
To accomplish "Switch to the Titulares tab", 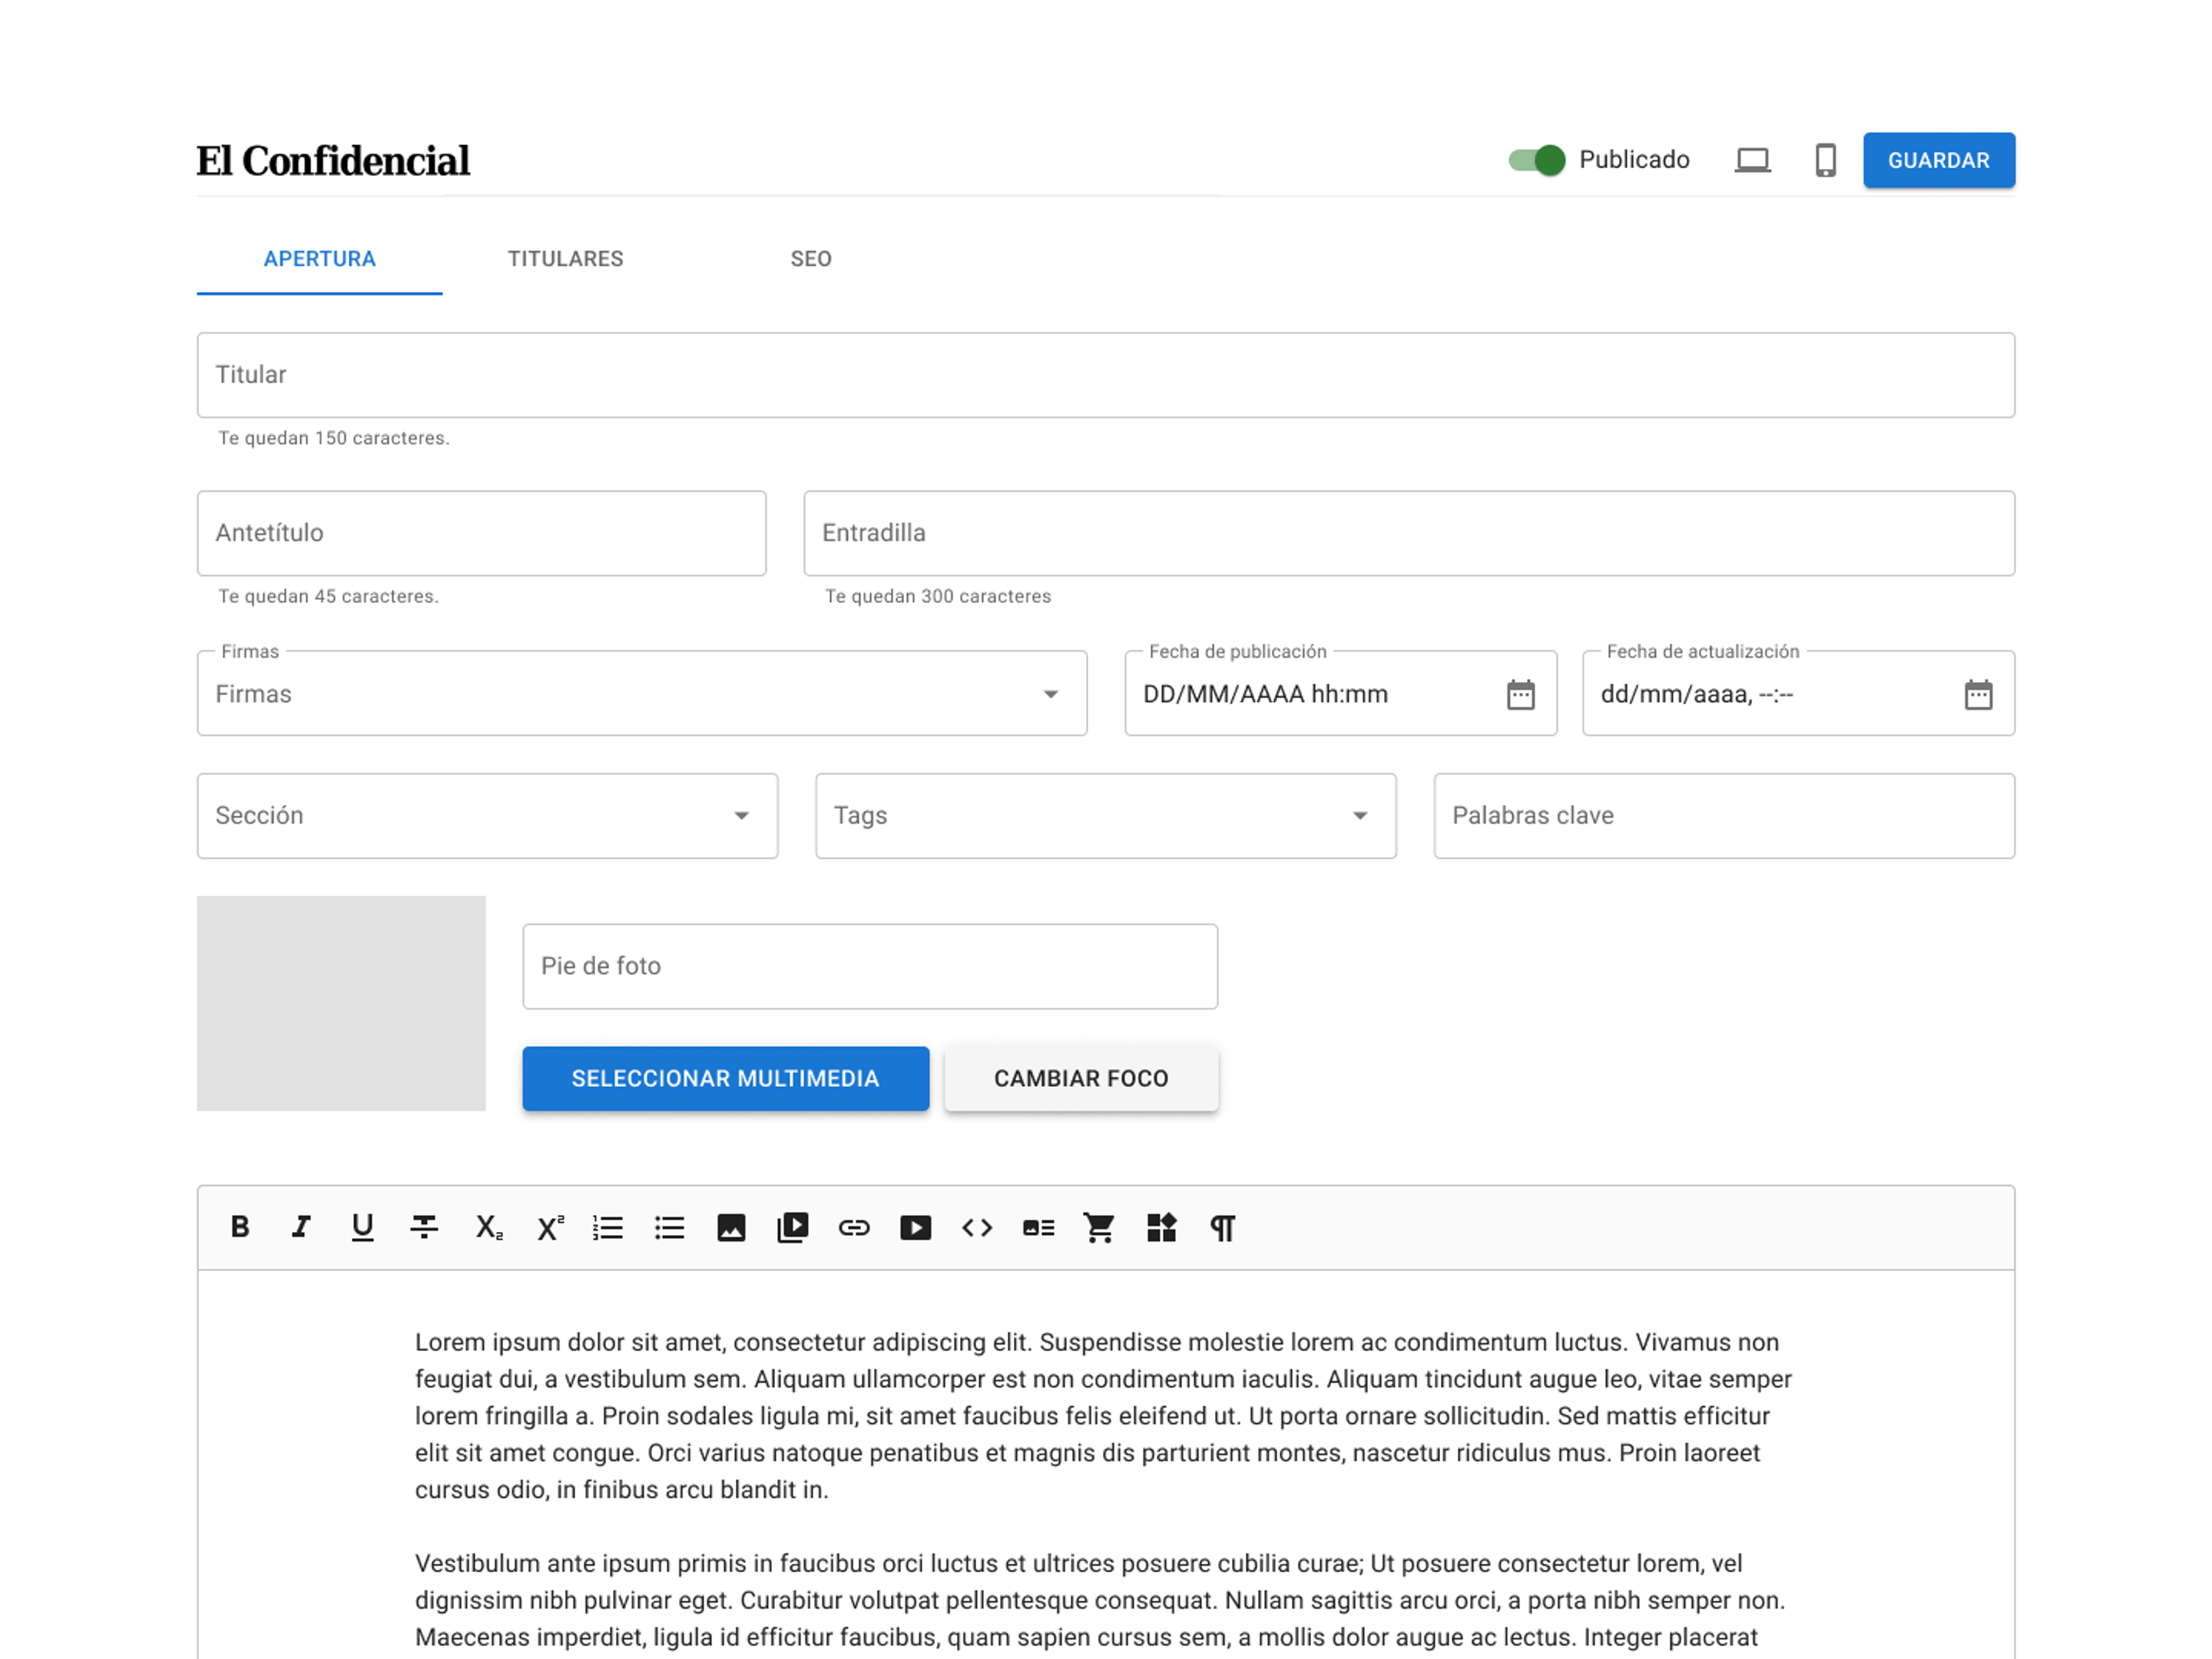I will pos(565,259).
